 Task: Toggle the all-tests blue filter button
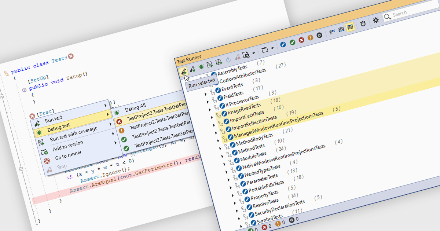point(283,45)
